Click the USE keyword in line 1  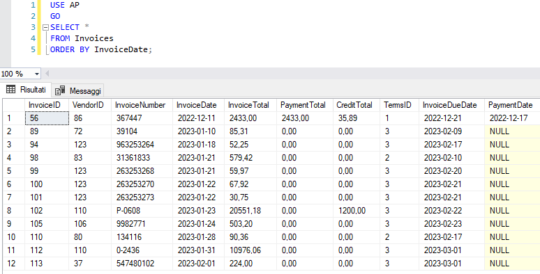[57, 5]
